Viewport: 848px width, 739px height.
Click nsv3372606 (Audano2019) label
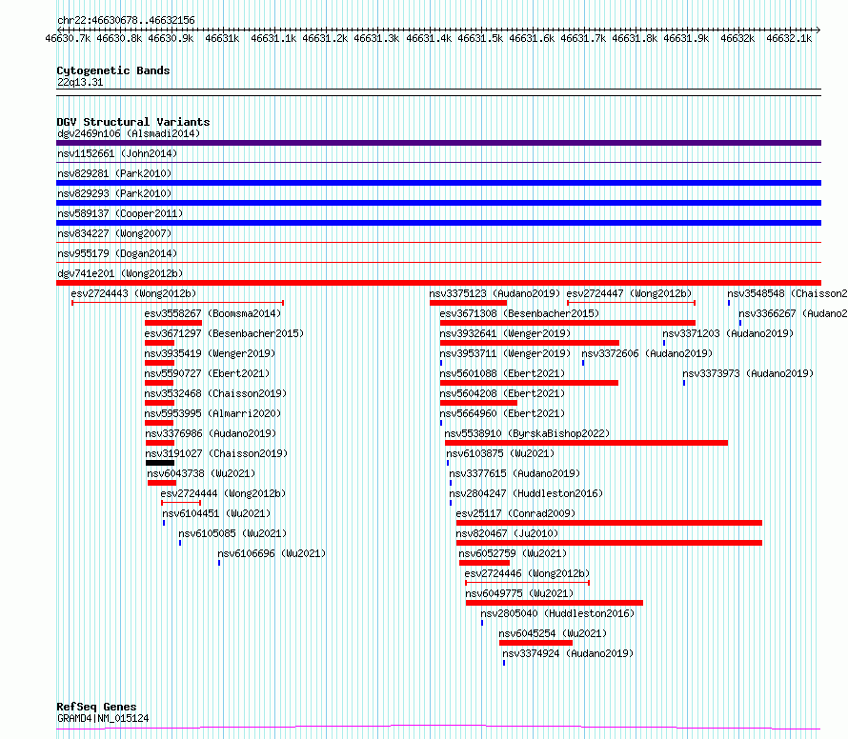pos(647,353)
